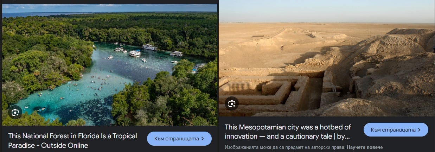The width and height of the screenshot is (435, 152).
Task: Open 'This National Forest in Florida' title link
Action: coord(72,141)
